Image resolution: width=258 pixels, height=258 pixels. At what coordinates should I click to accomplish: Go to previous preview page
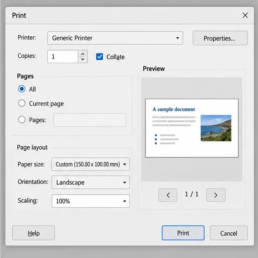(168, 195)
